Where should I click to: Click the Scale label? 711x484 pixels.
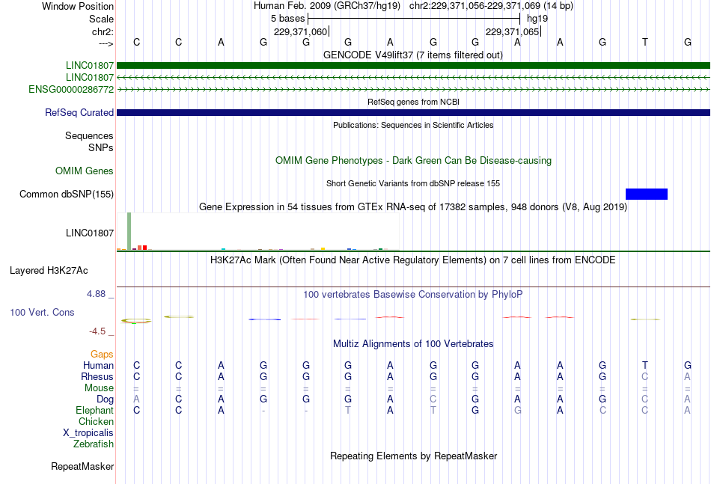(x=101, y=19)
